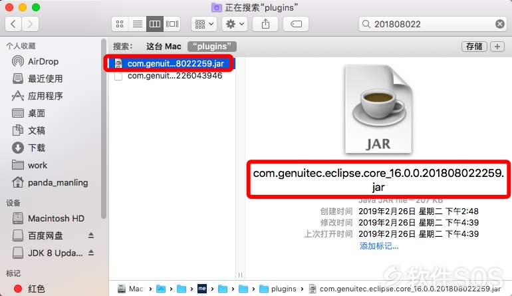Click Mac disk in the path bar
This screenshot has height=296, width=512.
point(131,289)
